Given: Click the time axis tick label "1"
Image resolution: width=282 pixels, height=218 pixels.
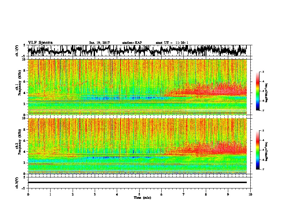Looking at the screenshot, I should (x=50, y=194).
